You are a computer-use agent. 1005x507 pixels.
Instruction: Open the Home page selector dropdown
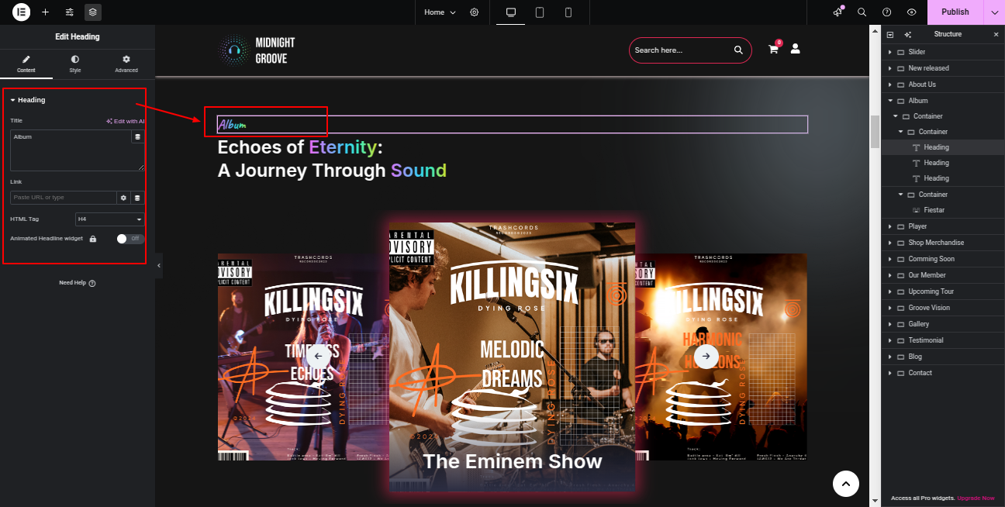[x=440, y=12]
